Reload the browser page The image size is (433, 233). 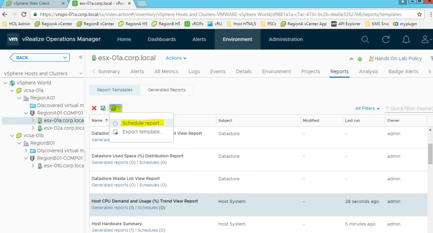[x=24, y=15]
